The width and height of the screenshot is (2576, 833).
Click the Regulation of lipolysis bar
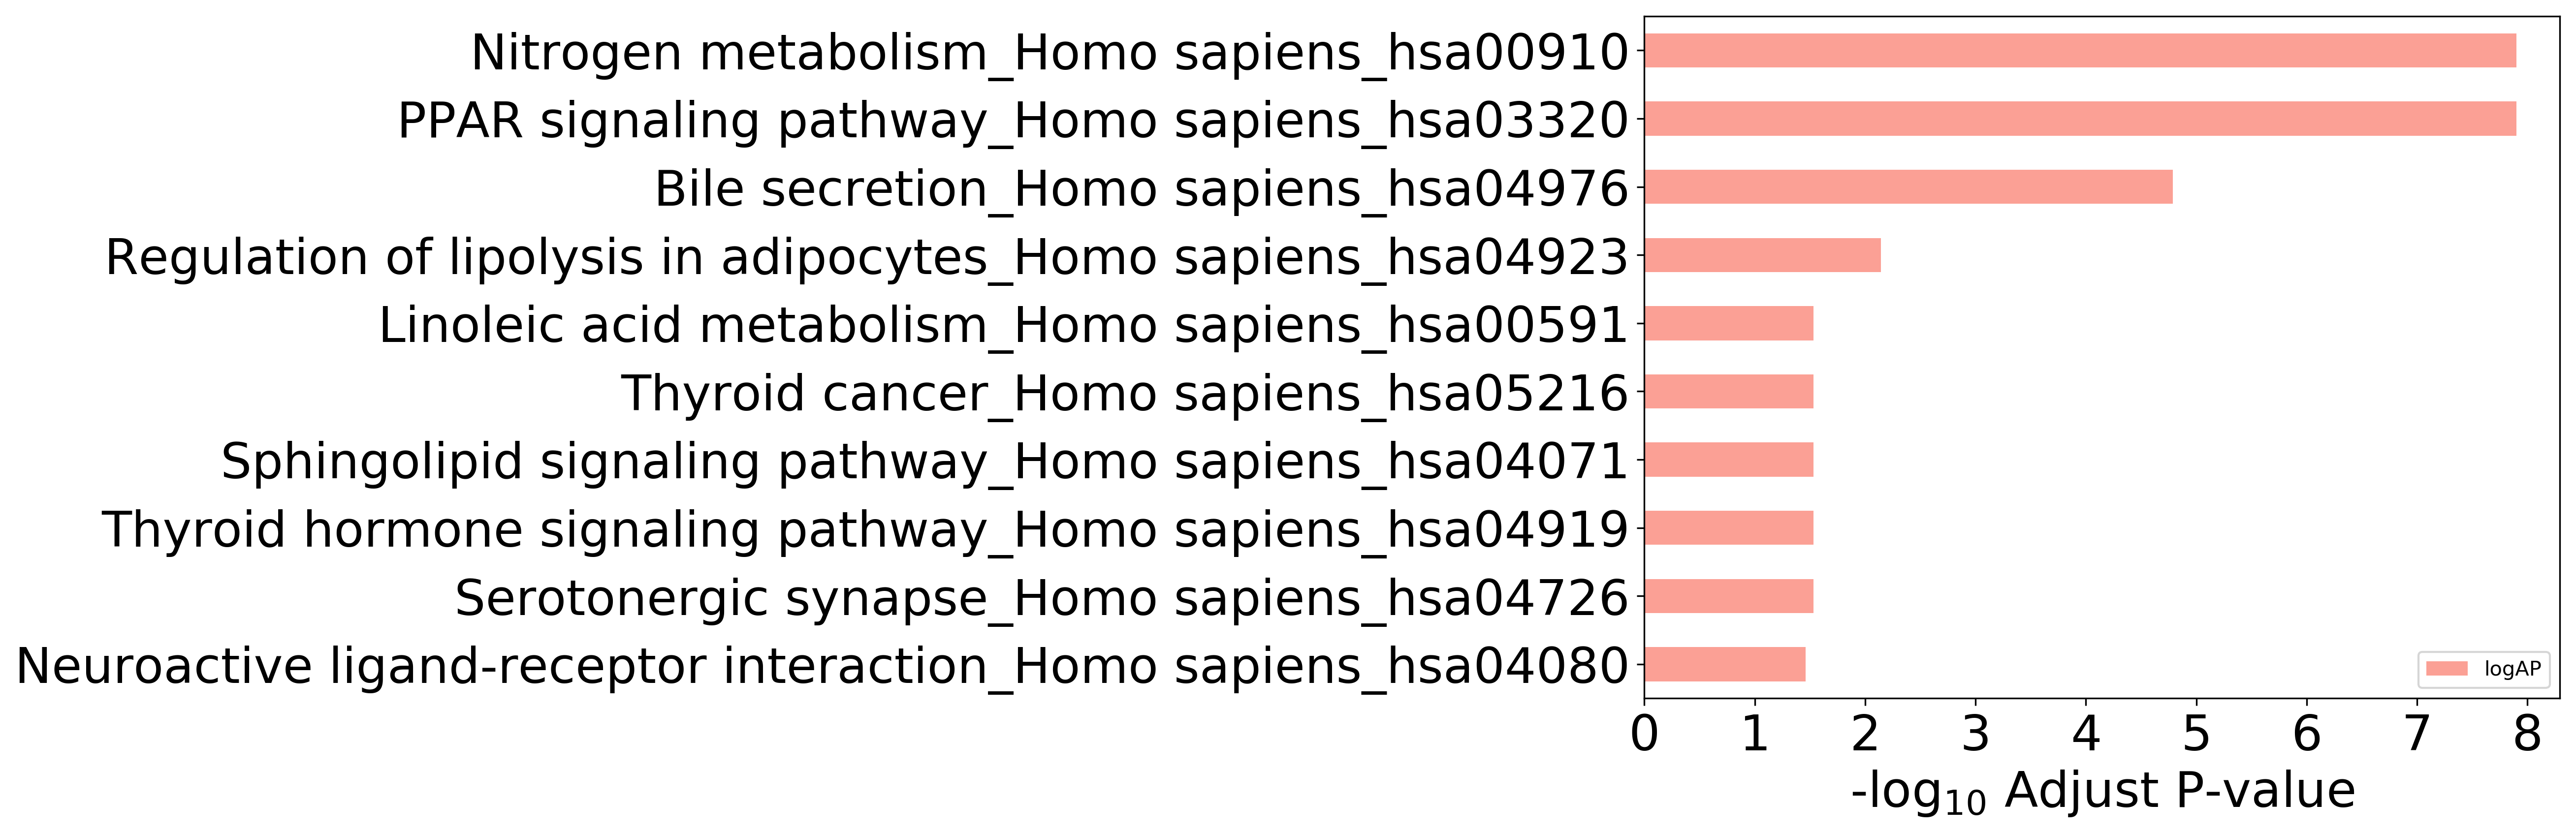1762,255
